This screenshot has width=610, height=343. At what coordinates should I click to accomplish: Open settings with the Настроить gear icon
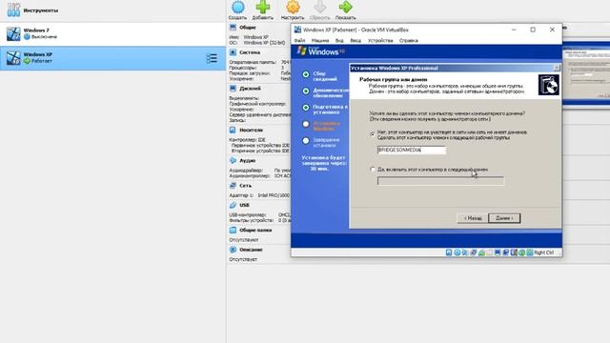coord(293,7)
